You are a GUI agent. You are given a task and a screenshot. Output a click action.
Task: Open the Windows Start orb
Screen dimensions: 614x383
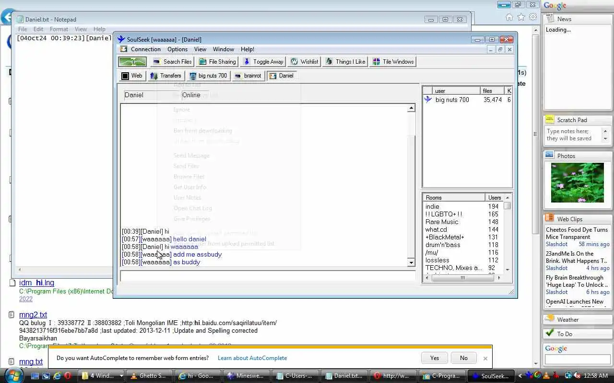click(x=13, y=375)
